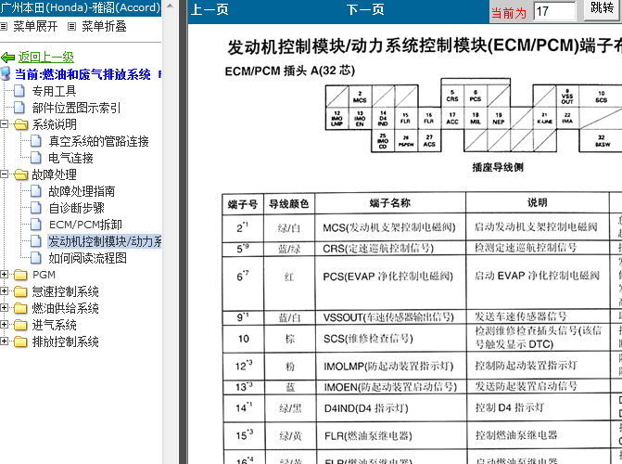Image resolution: width=622 pixels, height=464 pixels.
Task: Collapse the 故障处理 tree node
Action: pos(4,174)
